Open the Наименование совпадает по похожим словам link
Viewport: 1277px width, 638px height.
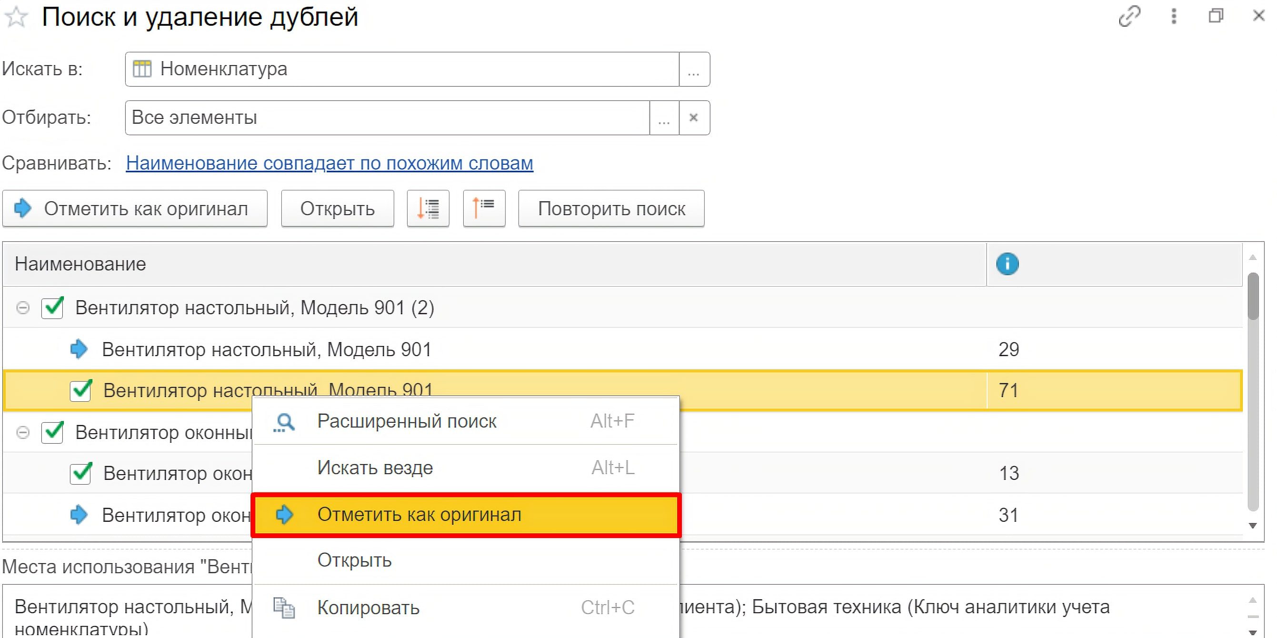pos(329,163)
